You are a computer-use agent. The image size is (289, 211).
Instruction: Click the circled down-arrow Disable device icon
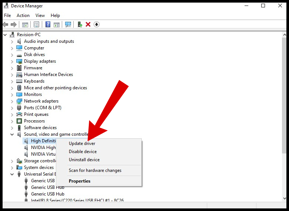point(97,24)
